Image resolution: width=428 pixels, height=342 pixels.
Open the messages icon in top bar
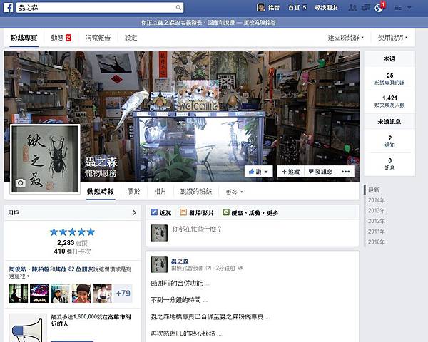coord(365,8)
